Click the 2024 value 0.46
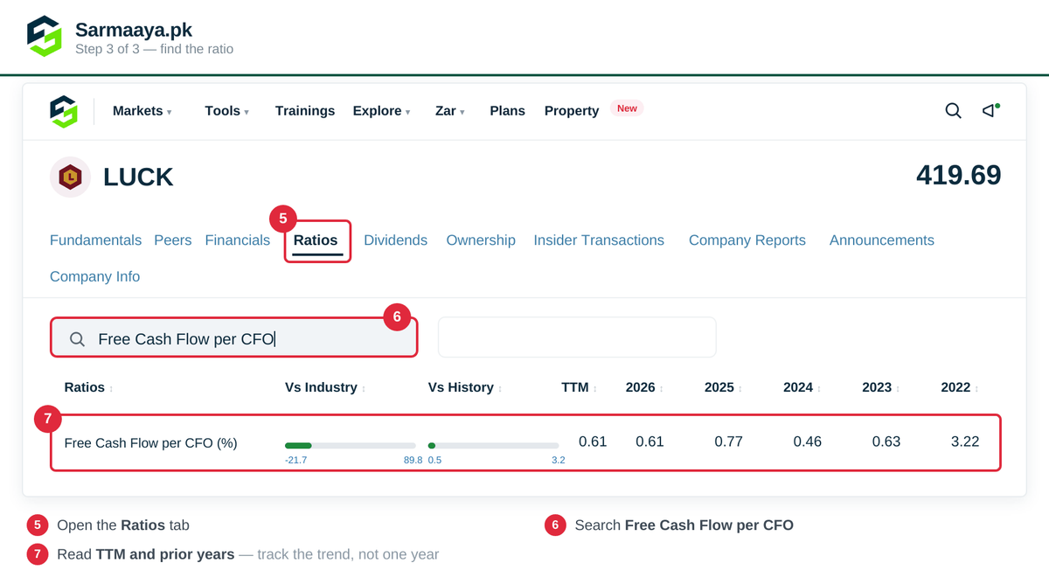This screenshot has height=570, width=1049. 807,441
